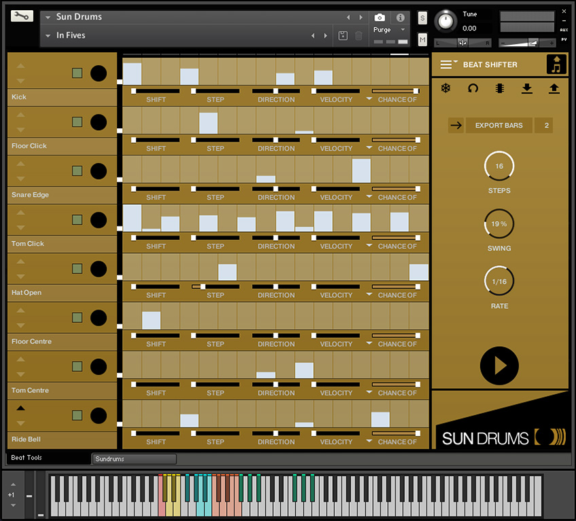Screen dimensions: 576x521
Task: Go to previous instrument arrow beside Sun Drums
Action: pos(348,17)
